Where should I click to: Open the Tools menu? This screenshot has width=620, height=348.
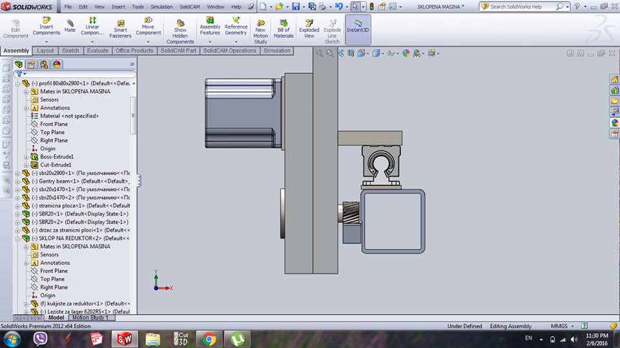(138, 6)
